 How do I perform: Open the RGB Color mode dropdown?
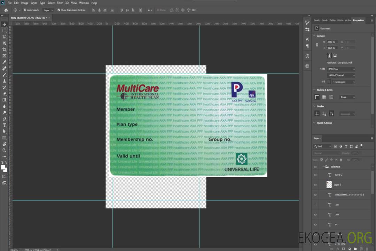tap(341, 69)
